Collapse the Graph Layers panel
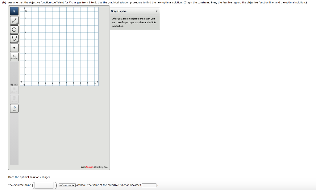 (157, 11)
